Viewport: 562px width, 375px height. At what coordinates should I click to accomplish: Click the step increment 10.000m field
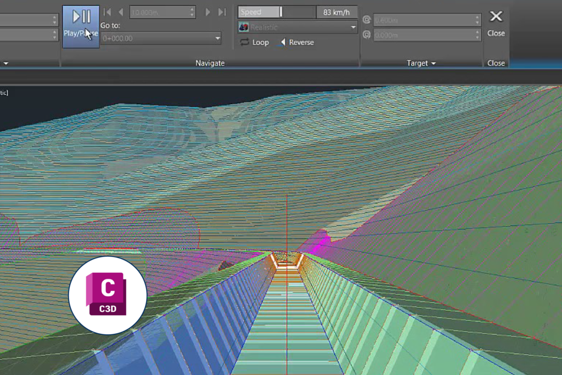click(158, 12)
